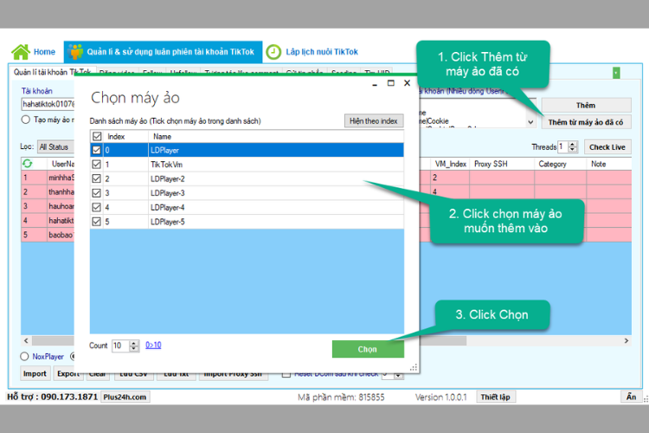Click the Ẩn button
The height and width of the screenshot is (433, 649).
[x=631, y=397]
